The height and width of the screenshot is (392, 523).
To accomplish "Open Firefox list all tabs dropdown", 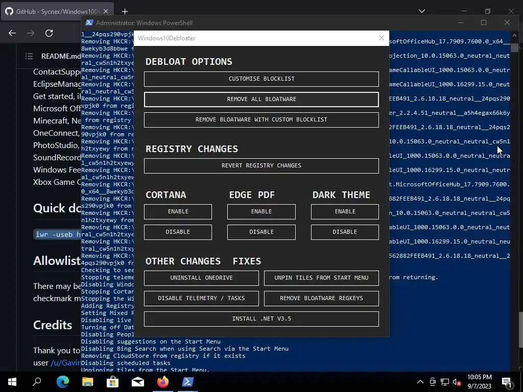I will (422, 11).
